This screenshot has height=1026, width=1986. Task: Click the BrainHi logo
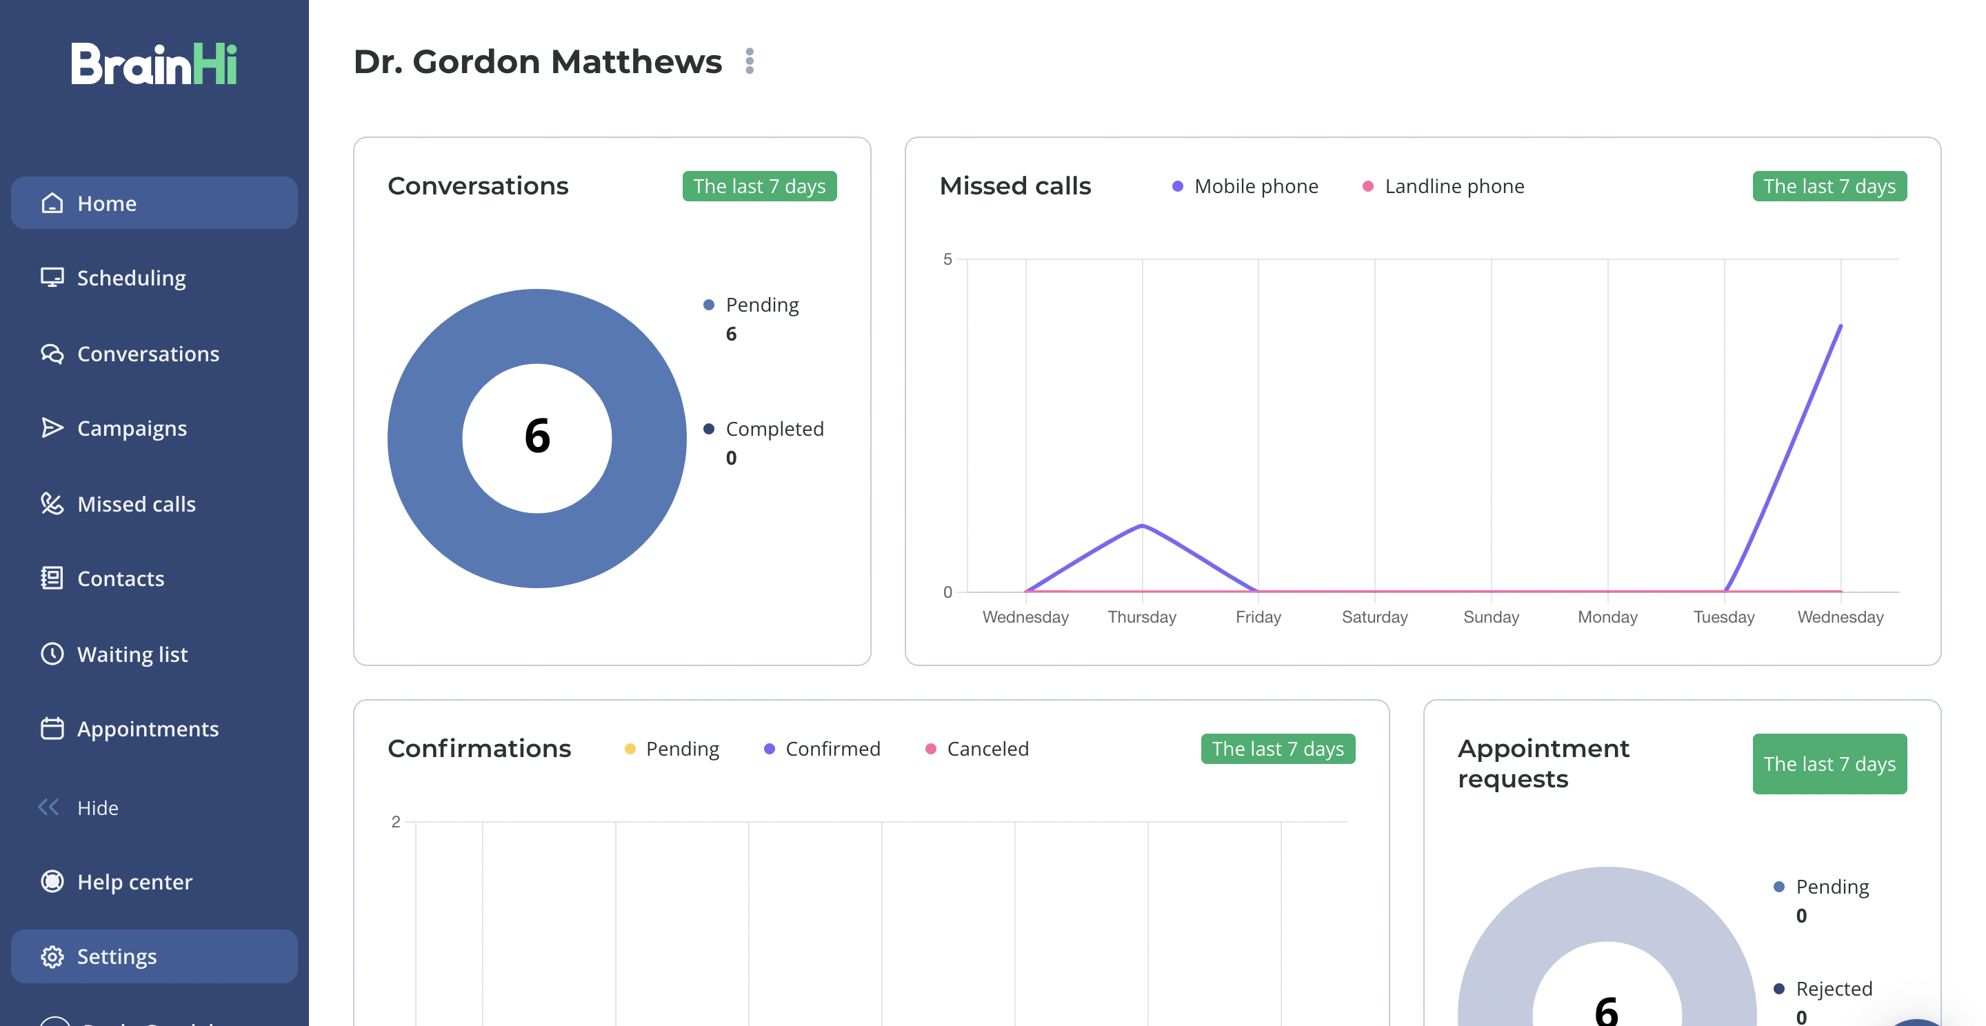tap(154, 63)
